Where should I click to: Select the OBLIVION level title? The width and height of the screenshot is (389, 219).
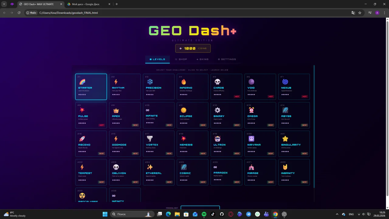coord(119,173)
